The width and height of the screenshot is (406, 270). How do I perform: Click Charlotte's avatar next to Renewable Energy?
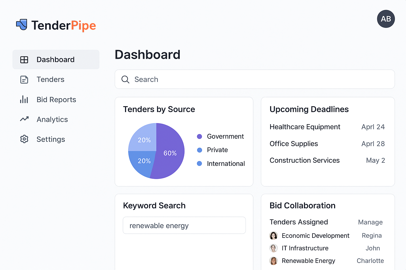pos(274,261)
